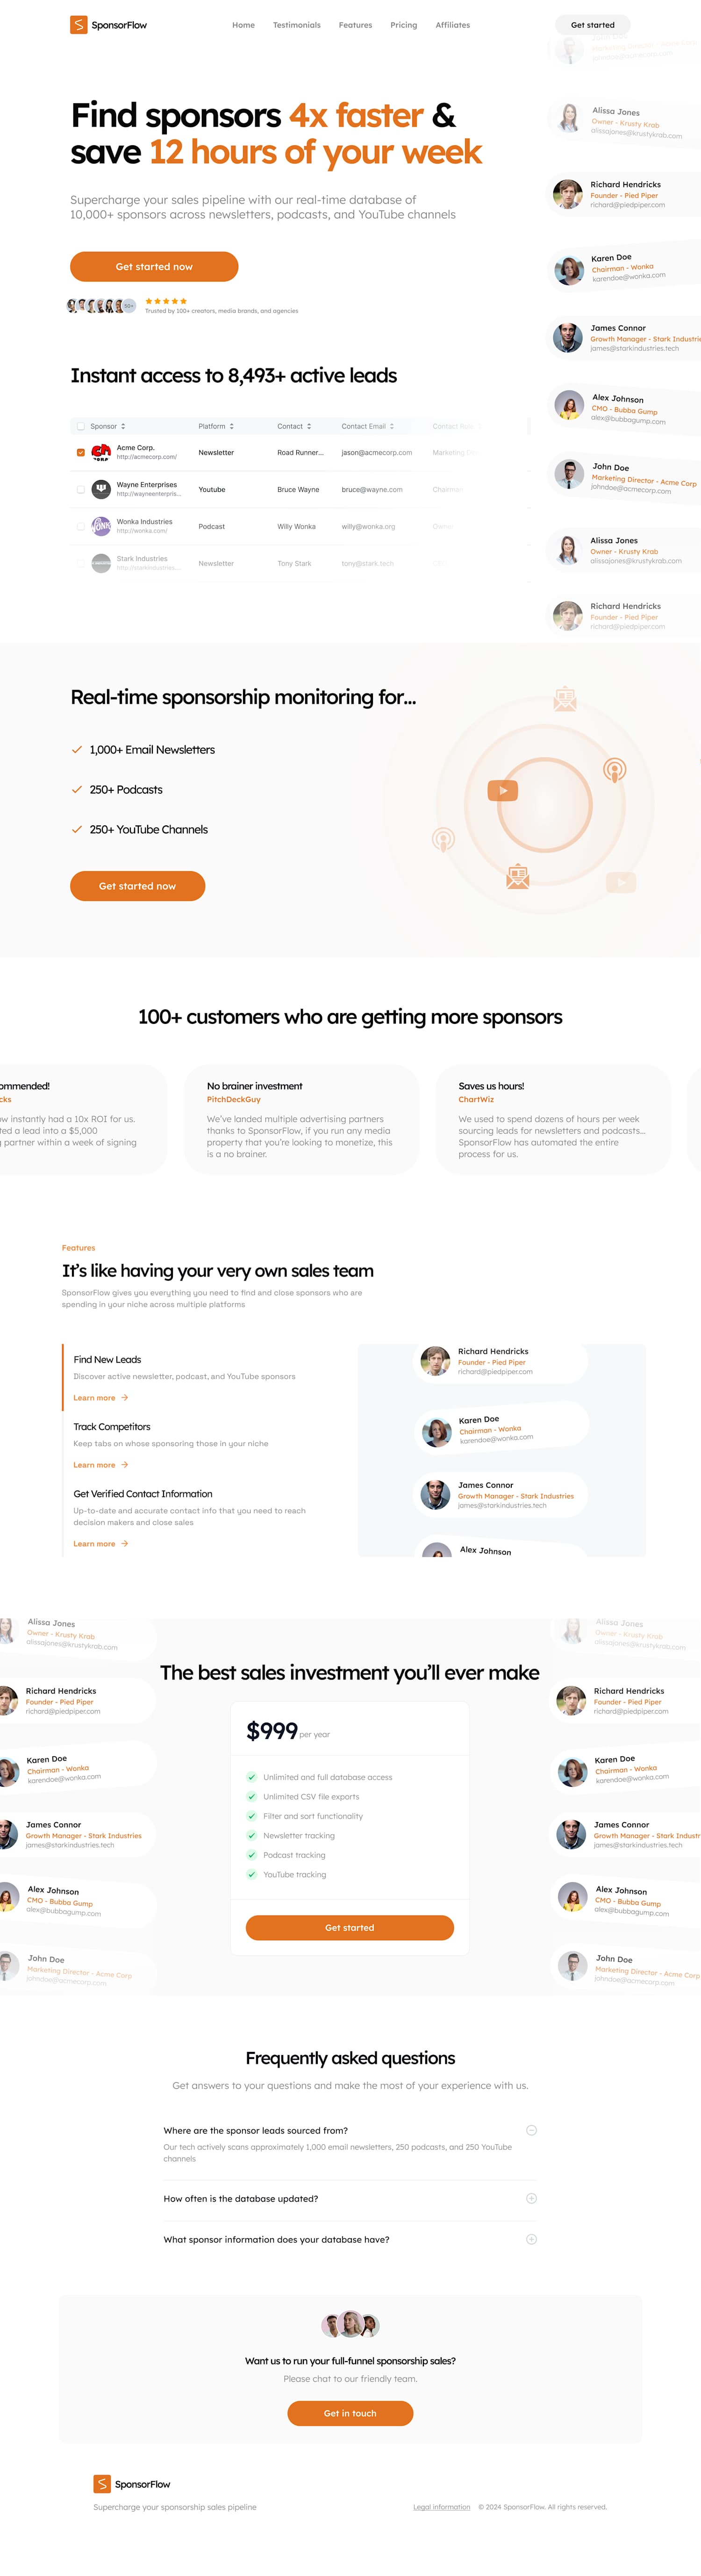Click Get started button in the header

pyautogui.click(x=593, y=25)
